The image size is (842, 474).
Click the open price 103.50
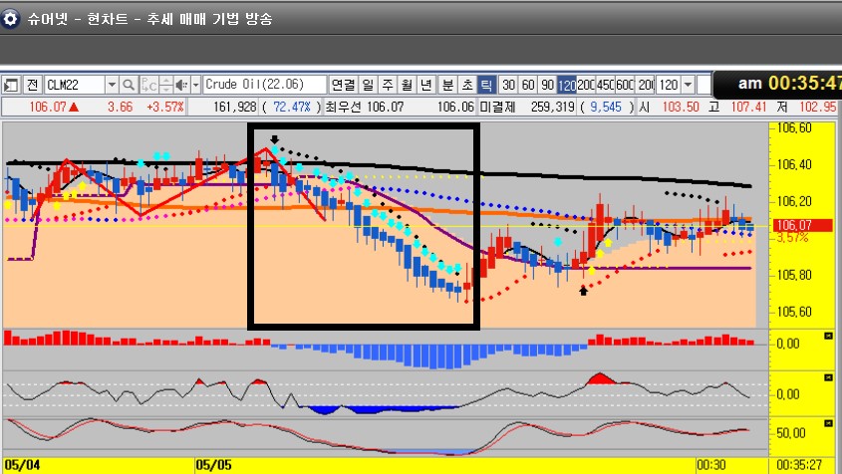[x=681, y=107]
